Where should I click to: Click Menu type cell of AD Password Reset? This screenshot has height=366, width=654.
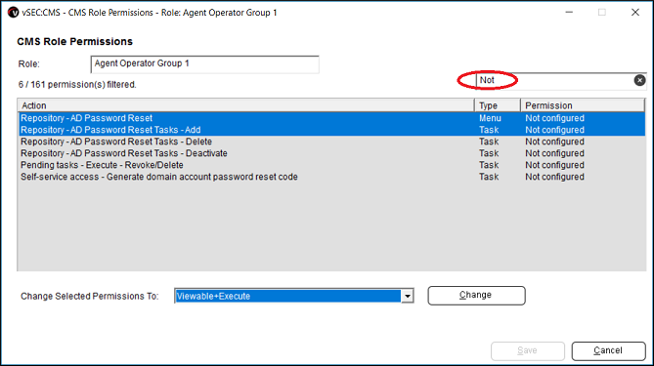(x=490, y=118)
